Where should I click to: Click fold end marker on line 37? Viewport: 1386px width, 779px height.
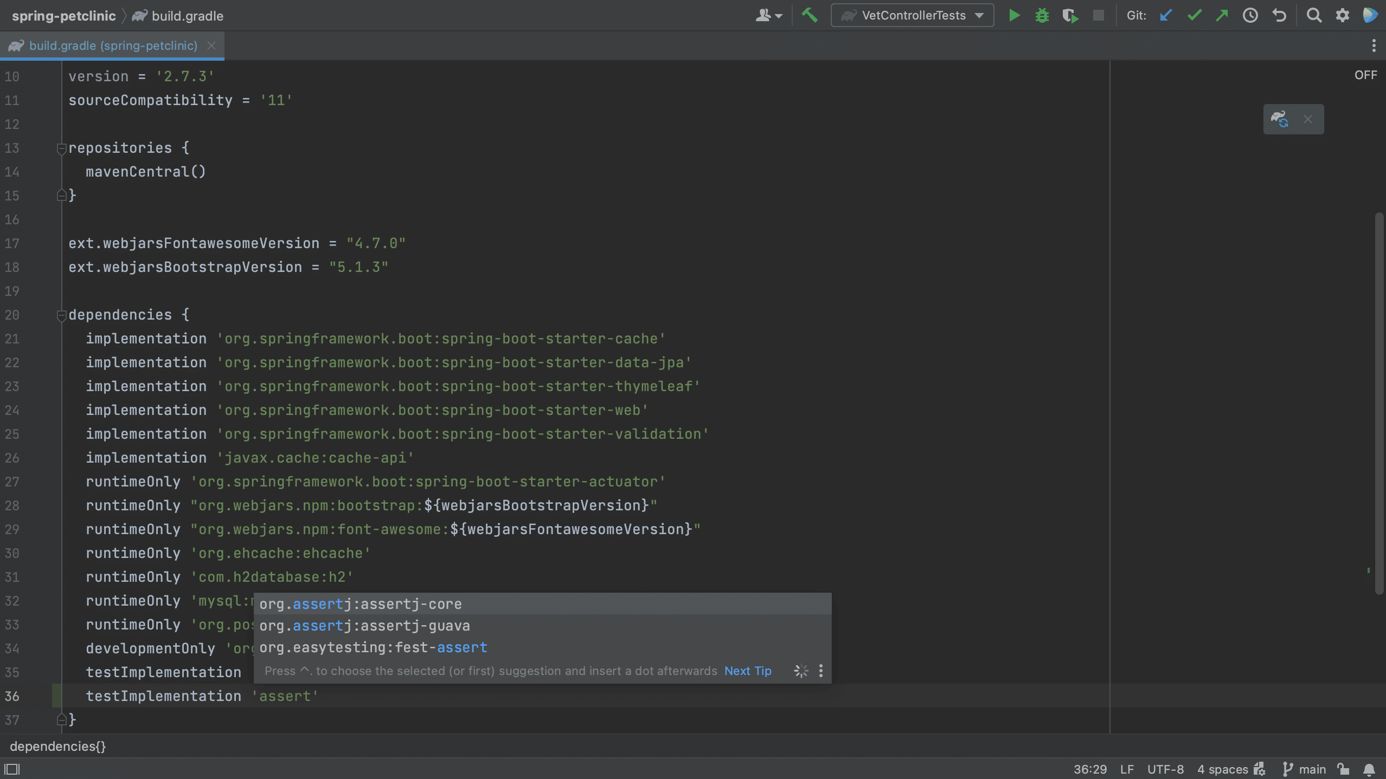click(x=61, y=720)
